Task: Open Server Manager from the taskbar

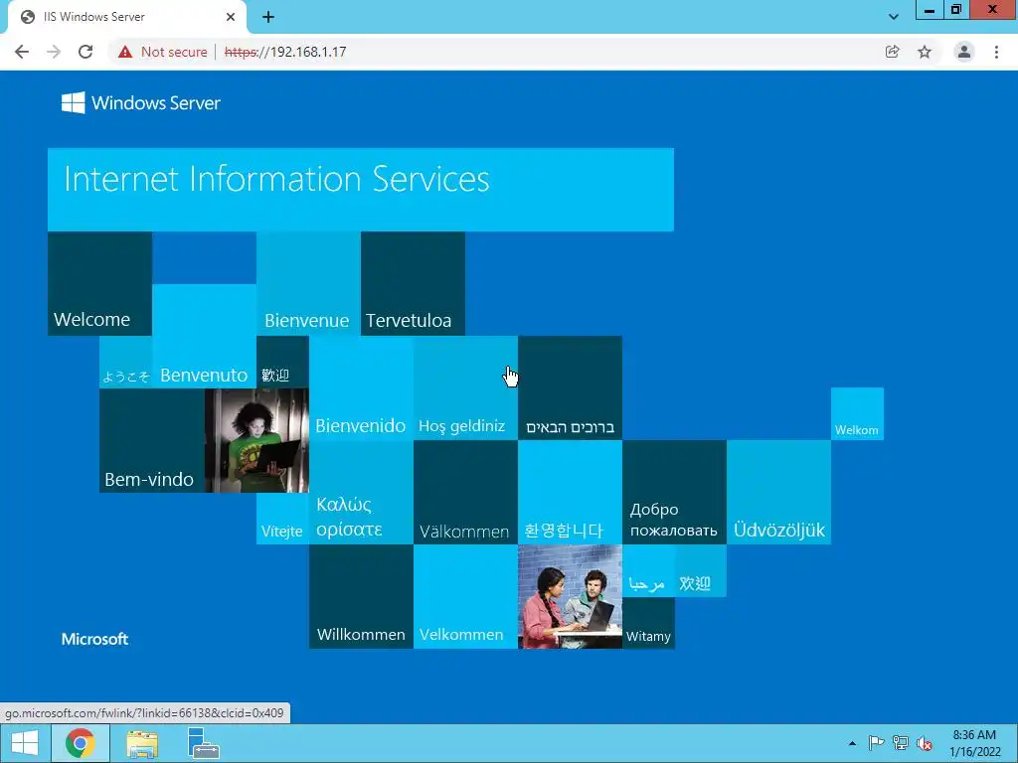Action: point(203,743)
